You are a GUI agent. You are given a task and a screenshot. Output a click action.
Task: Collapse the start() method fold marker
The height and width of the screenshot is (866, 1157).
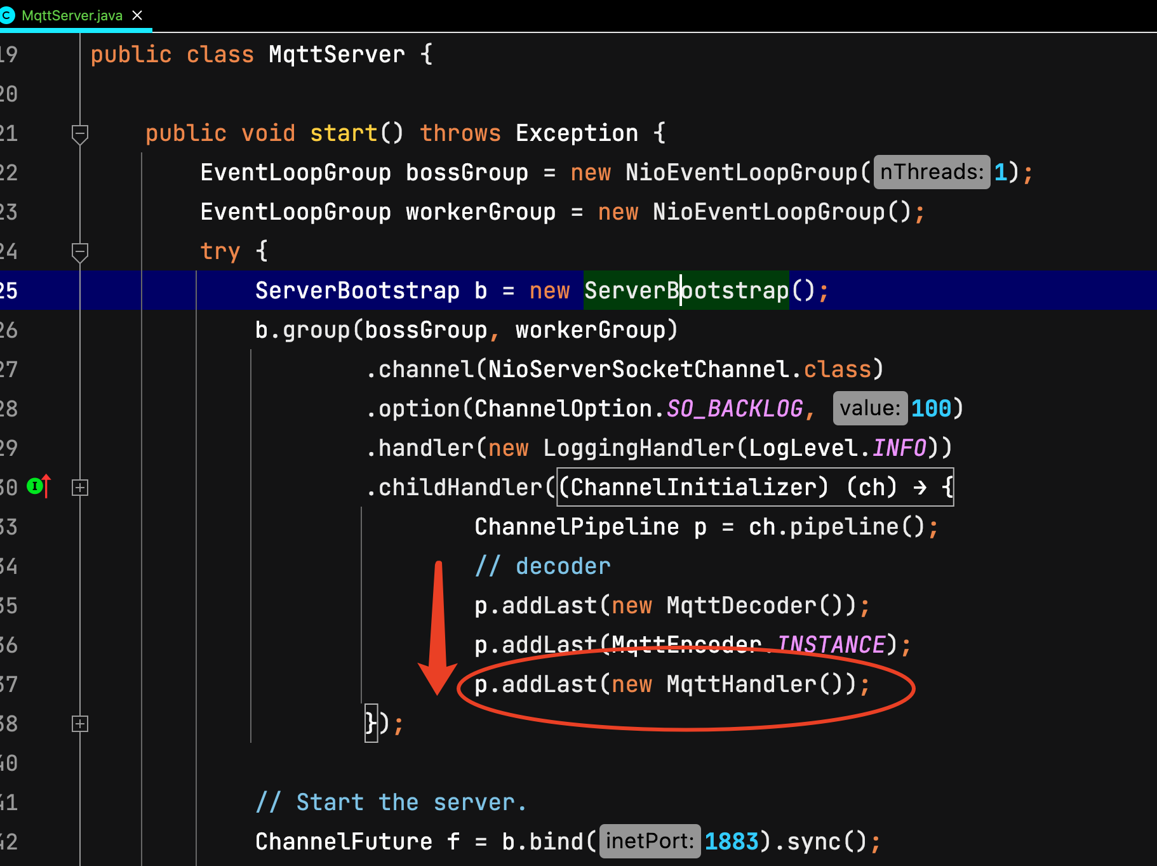tap(80, 133)
